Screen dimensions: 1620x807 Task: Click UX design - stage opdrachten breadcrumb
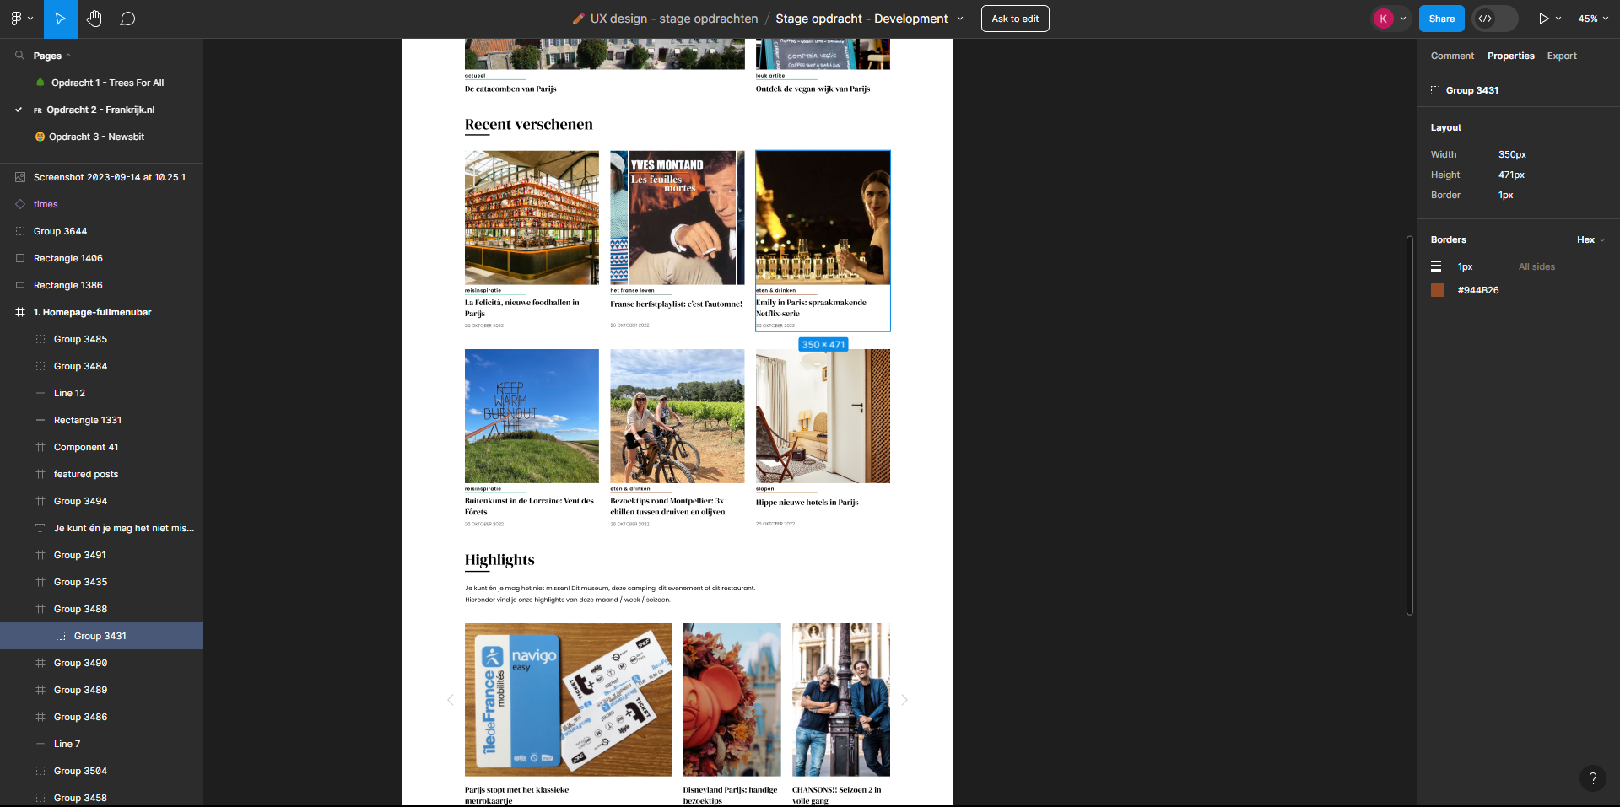tap(674, 19)
